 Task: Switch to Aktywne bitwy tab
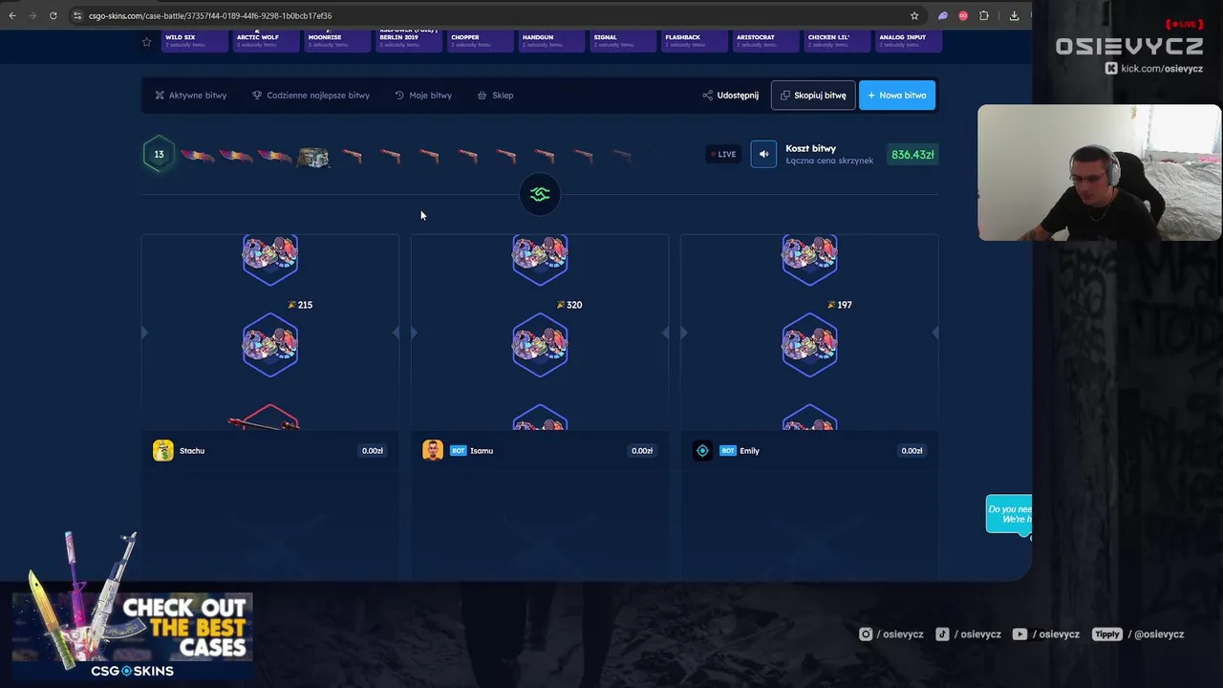(191, 96)
